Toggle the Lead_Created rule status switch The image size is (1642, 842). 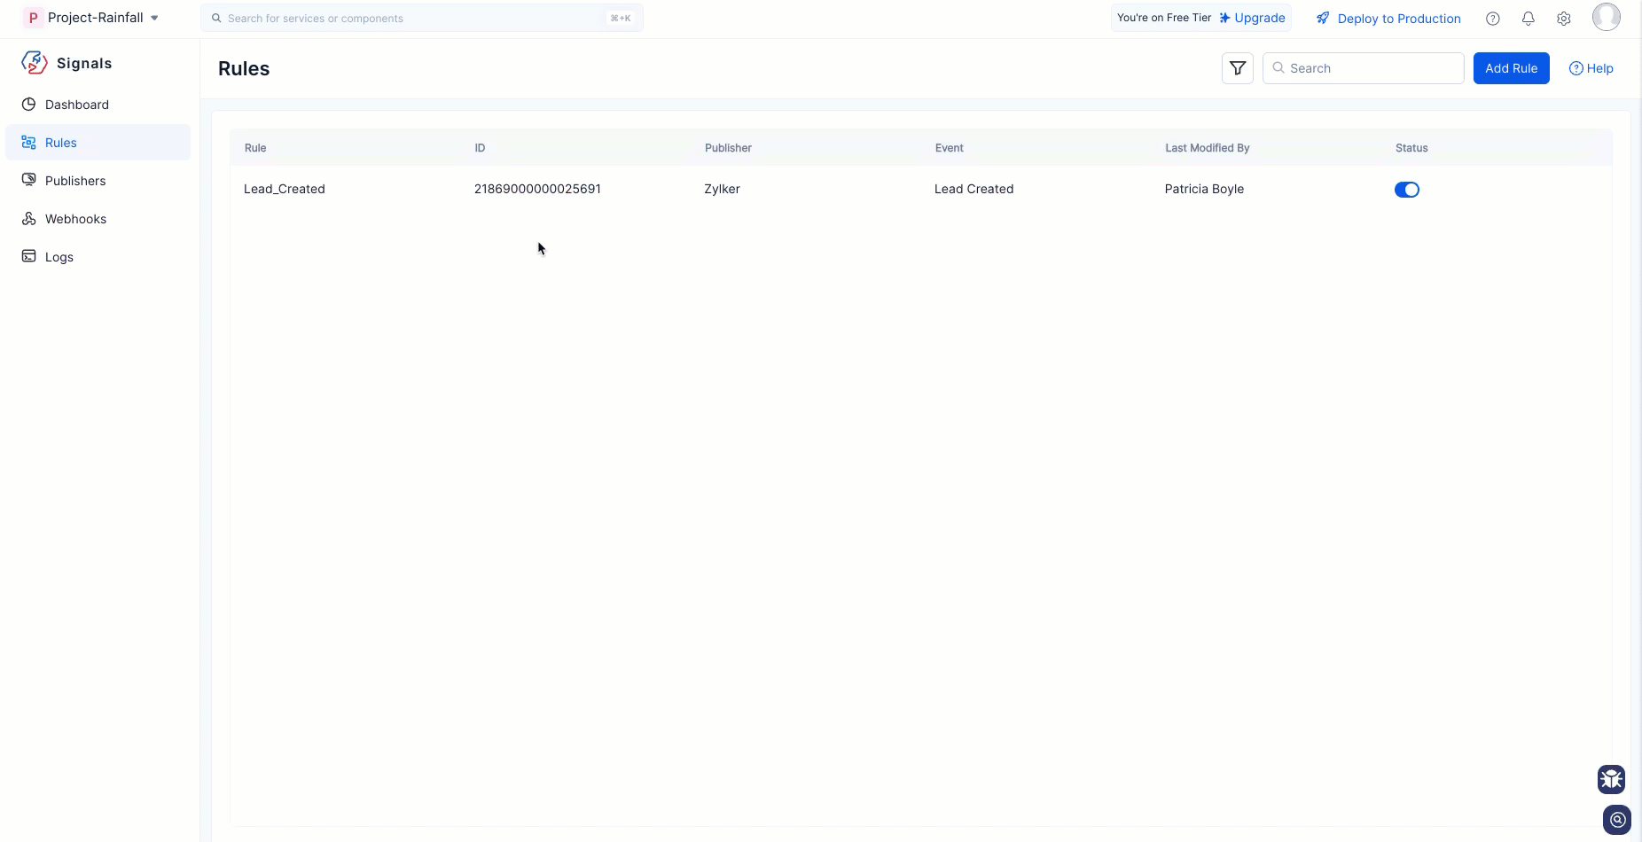(1407, 190)
